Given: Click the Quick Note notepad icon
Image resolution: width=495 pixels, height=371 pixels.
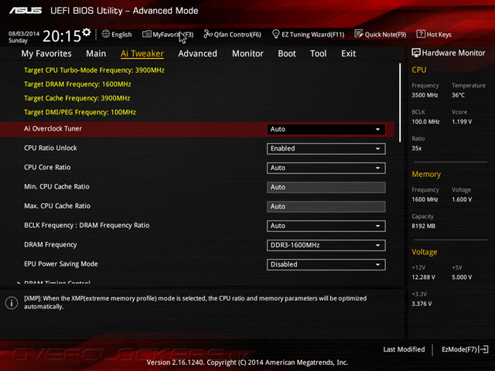Looking at the screenshot, I should [359, 34].
